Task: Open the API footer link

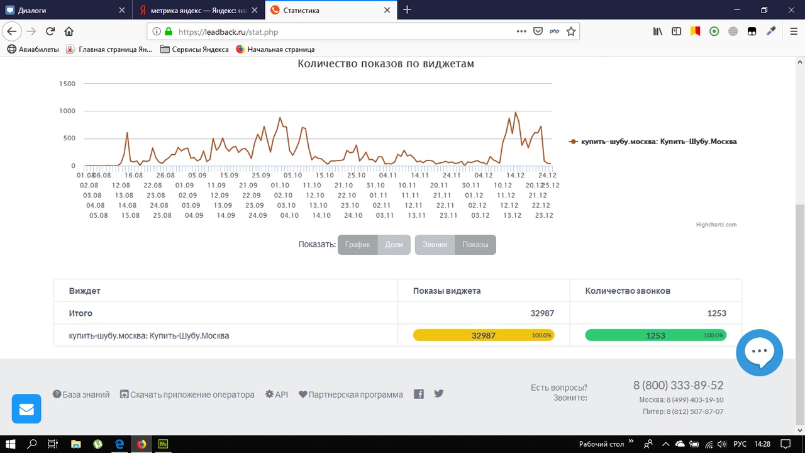Action: pos(277,394)
